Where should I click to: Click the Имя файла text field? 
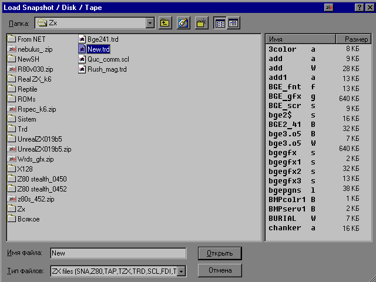(117, 253)
